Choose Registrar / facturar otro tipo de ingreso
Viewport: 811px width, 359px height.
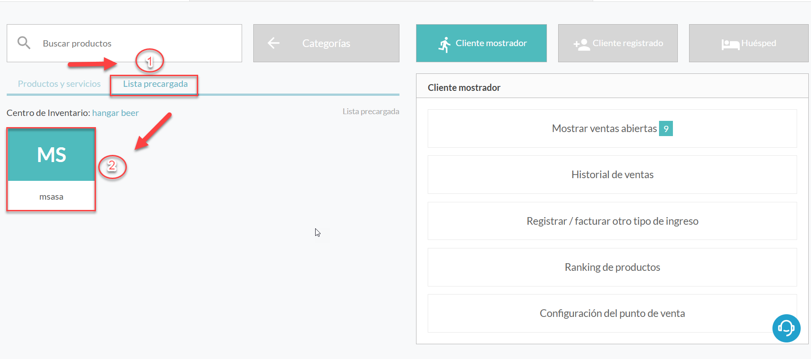612,221
